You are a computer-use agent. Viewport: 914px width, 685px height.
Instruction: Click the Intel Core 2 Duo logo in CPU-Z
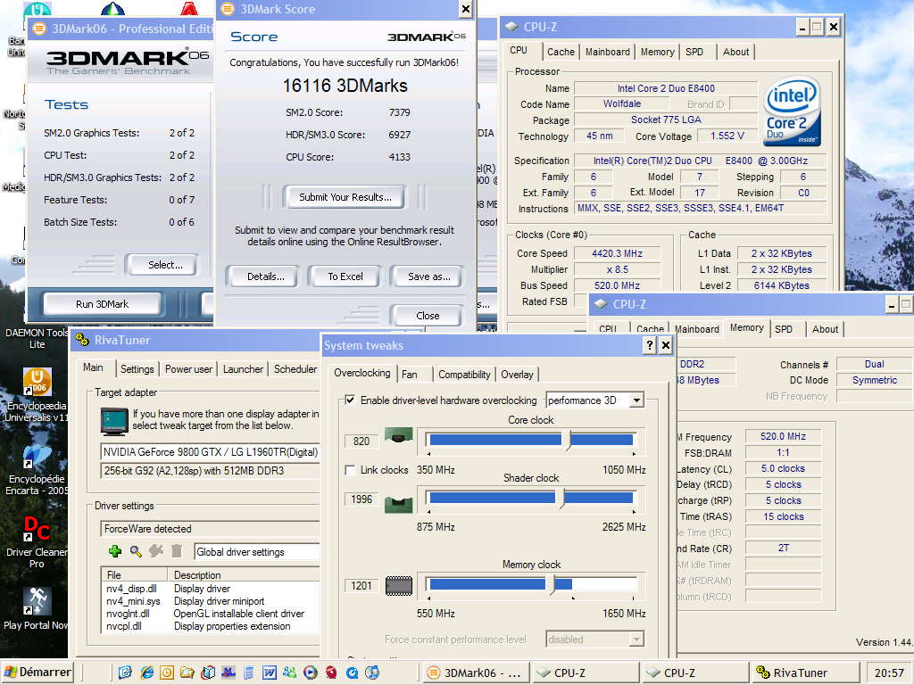[794, 111]
